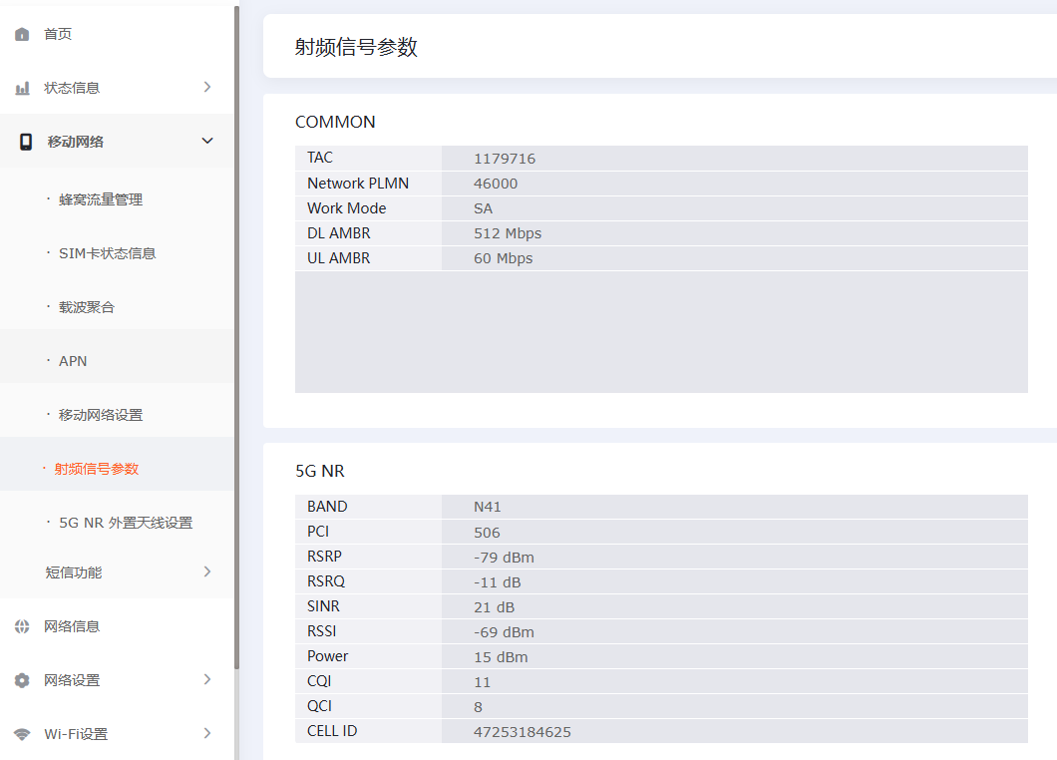
Task: Open 5G NR 外置天线设置
Action: tap(126, 523)
